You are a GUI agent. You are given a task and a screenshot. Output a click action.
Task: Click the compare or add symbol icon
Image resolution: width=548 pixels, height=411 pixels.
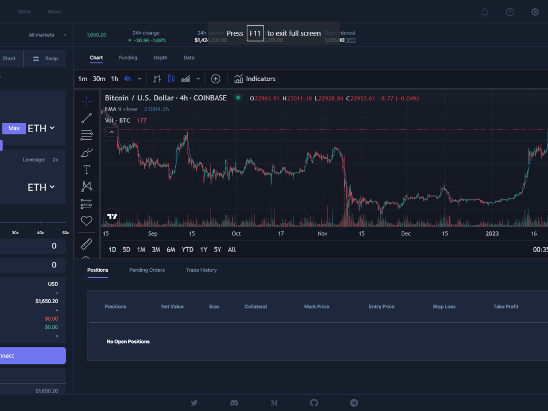(x=215, y=79)
